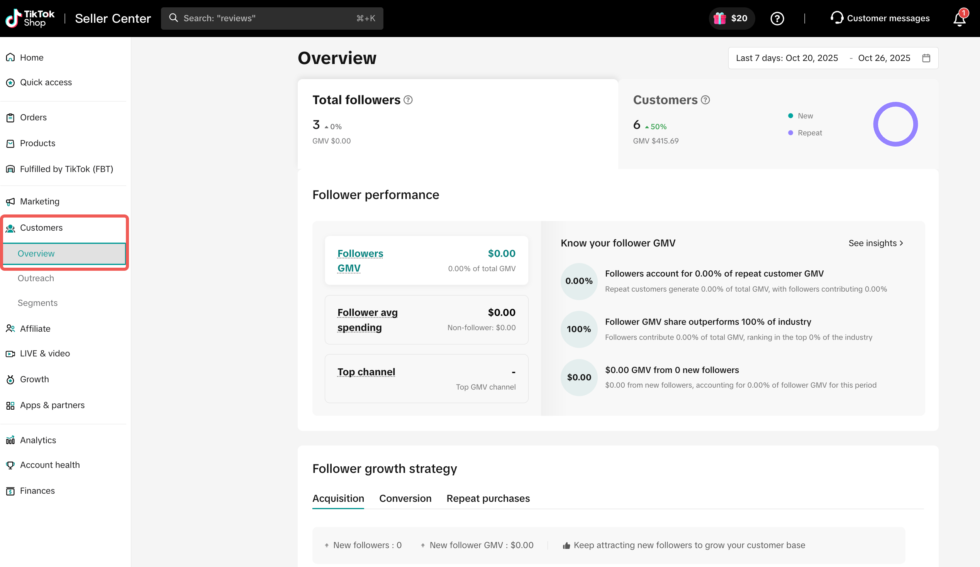
Task: Click the purple customers donut chart
Action: point(895,124)
